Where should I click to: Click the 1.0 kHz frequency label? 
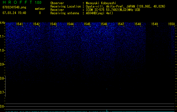pyautogui.click(x=2, y=50)
